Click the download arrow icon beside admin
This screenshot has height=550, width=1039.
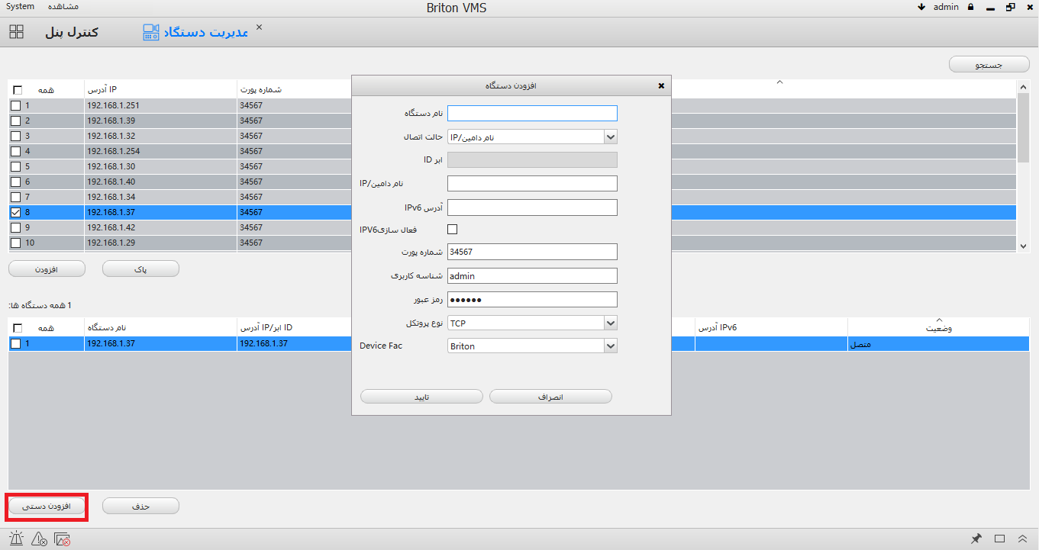(x=921, y=7)
